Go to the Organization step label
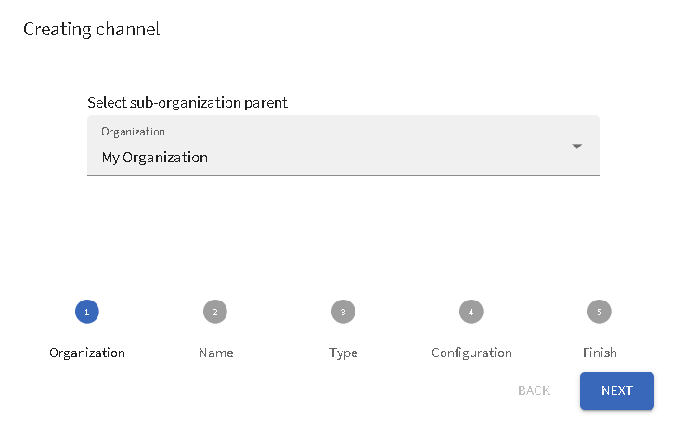The width and height of the screenshot is (684, 436). (x=87, y=353)
